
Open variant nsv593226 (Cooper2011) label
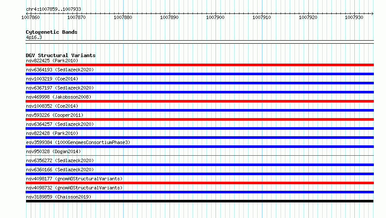click(x=55, y=115)
